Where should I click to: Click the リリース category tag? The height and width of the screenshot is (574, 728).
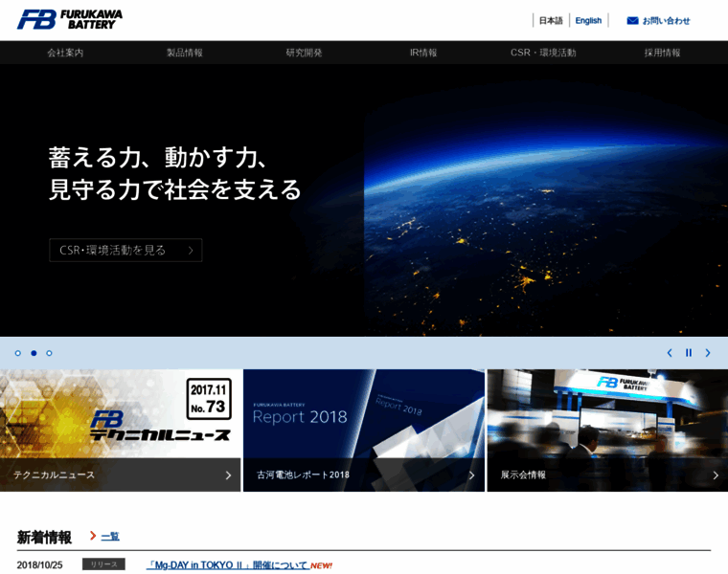(x=103, y=564)
